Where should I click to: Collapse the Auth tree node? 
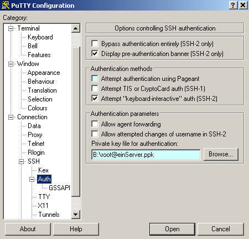pyautogui.click(x=32, y=179)
